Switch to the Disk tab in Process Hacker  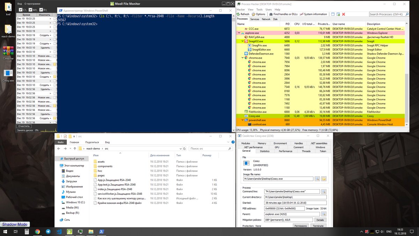tap(275, 19)
